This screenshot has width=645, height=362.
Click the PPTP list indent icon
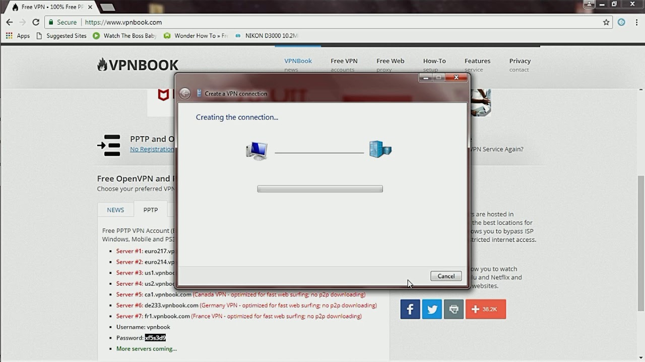(109, 145)
